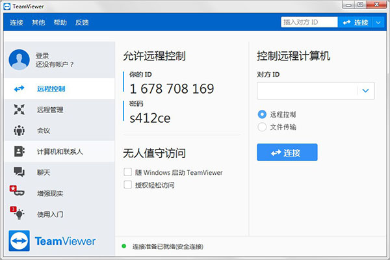Click the green connection status indicator
The height and width of the screenshot is (260, 390).
click(x=124, y=246)
